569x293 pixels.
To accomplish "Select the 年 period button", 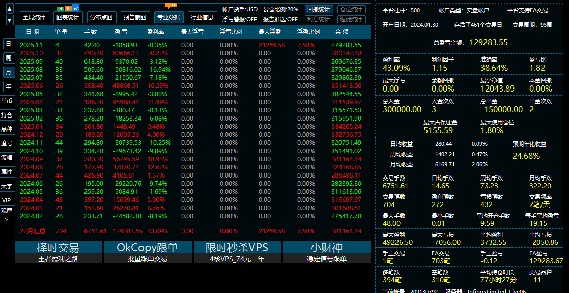I will tap(9, 86).
